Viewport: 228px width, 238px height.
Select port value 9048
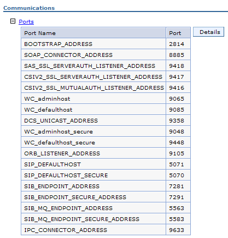tap(177, 131)
